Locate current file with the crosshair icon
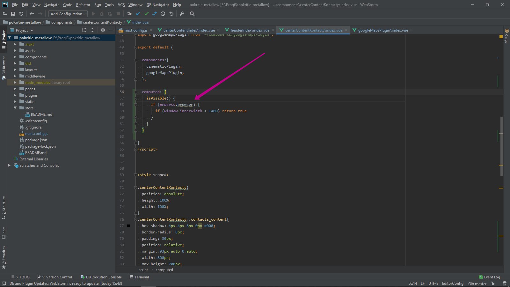This screenshot has width=510, height=287. pos(84,30)
